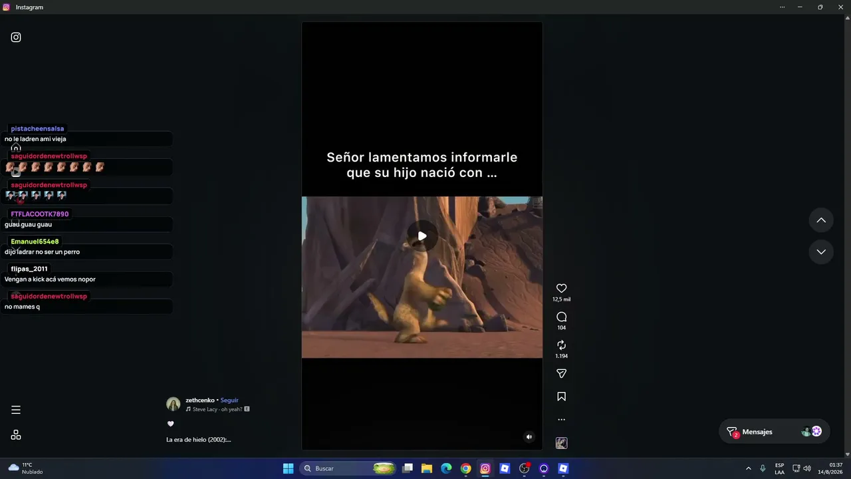Open the ESP LAA language switcher
Viewport: 851px width, 479px height.
[x=779, y=468]
